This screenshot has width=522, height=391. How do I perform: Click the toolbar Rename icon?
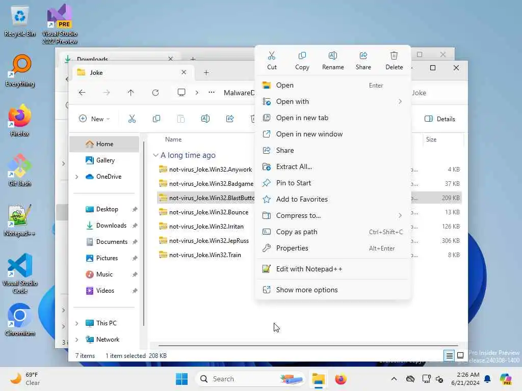pos(205,119)
